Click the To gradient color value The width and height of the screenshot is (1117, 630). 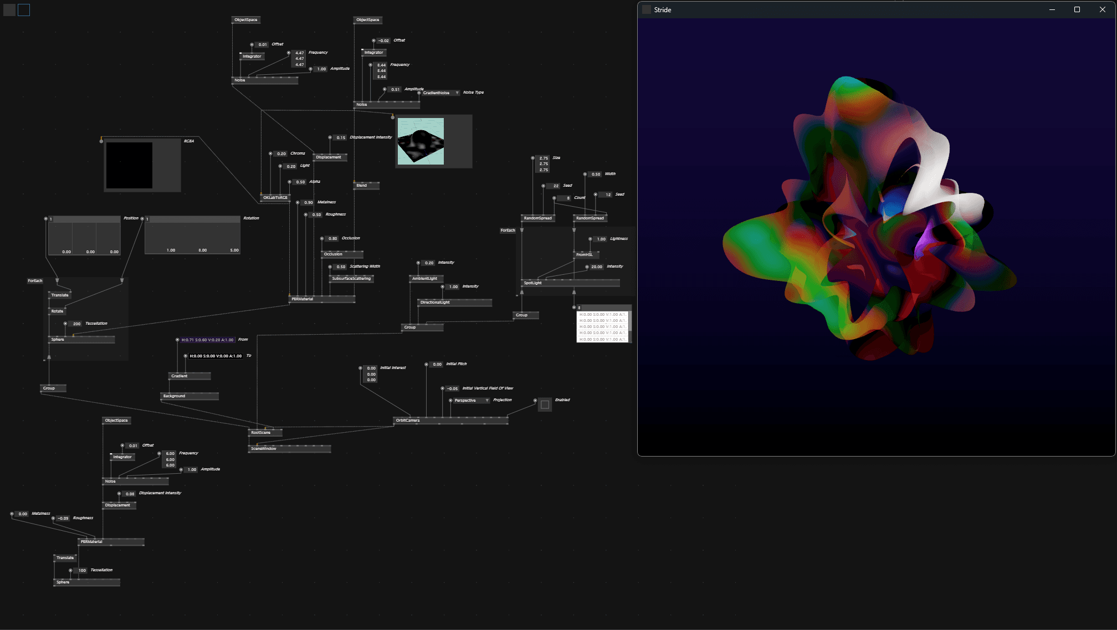click(x=215, y=356)
